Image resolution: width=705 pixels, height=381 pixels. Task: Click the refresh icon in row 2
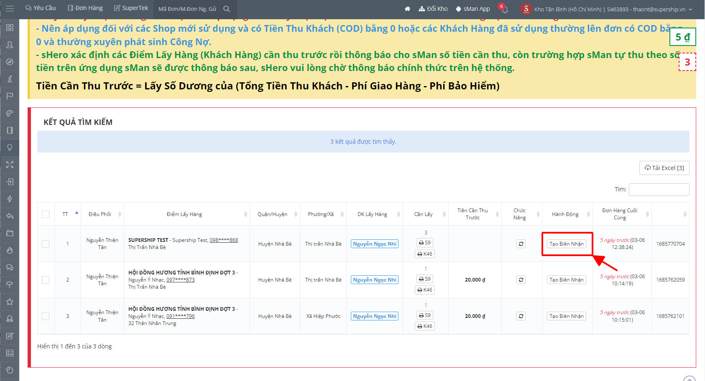tap(521, 280)
